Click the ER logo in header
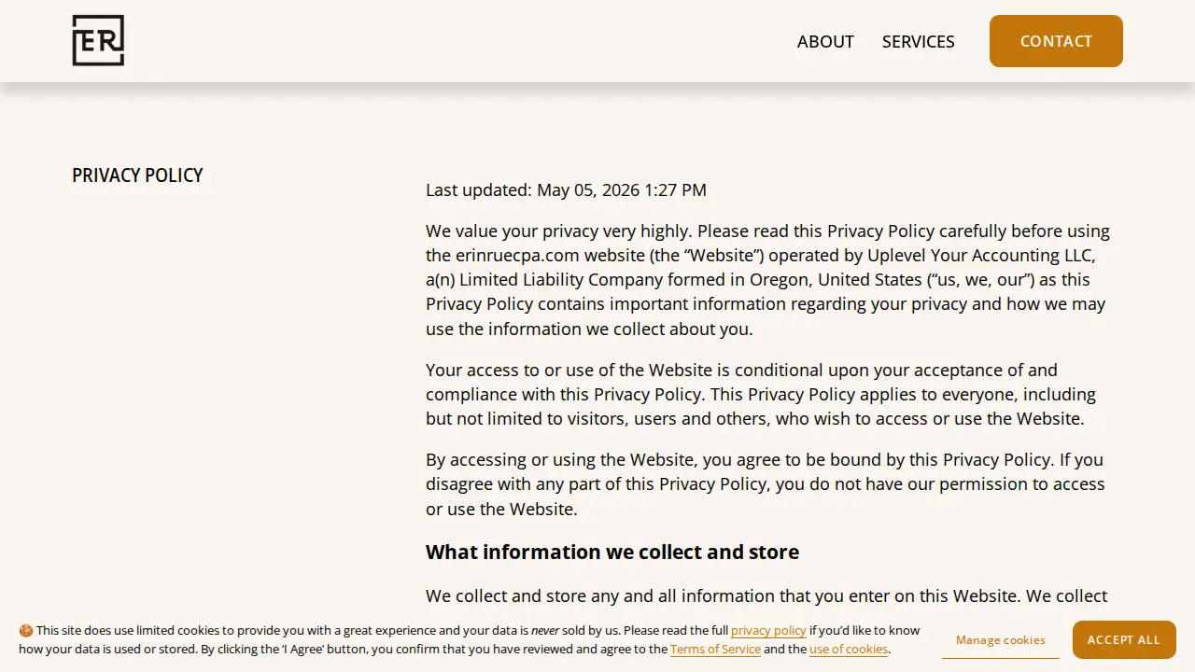Screen dimensions: 1195x672 98,41
